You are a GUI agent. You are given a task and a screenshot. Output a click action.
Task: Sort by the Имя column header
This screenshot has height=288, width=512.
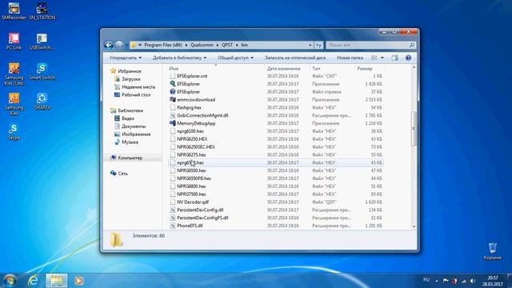[x=174, y=69]
